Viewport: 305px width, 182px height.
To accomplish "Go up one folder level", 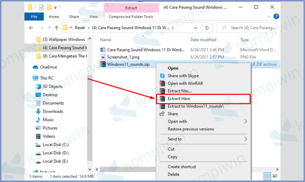I will coord(57,27).
